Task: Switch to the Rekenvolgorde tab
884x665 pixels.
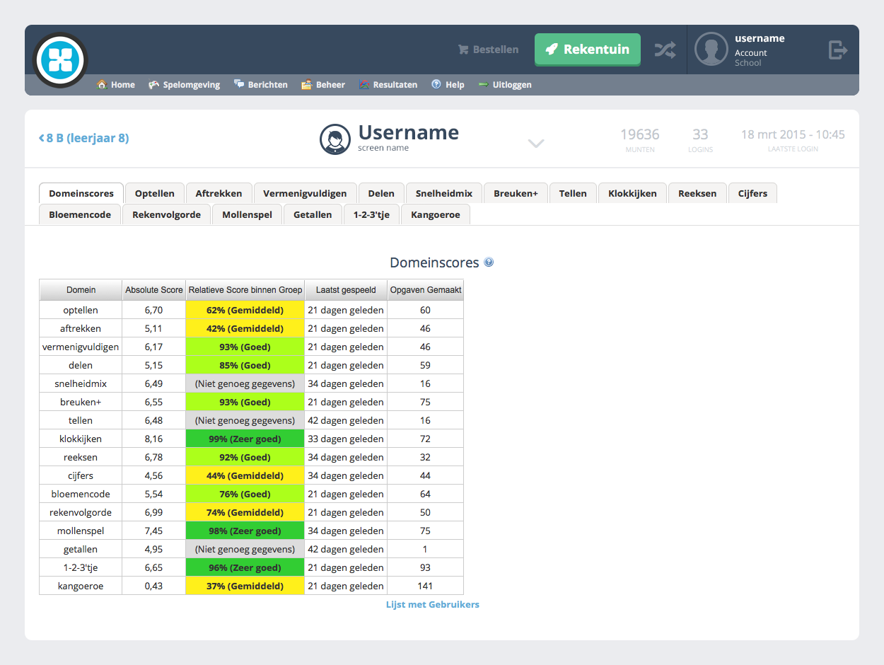Action: (166, 214)
